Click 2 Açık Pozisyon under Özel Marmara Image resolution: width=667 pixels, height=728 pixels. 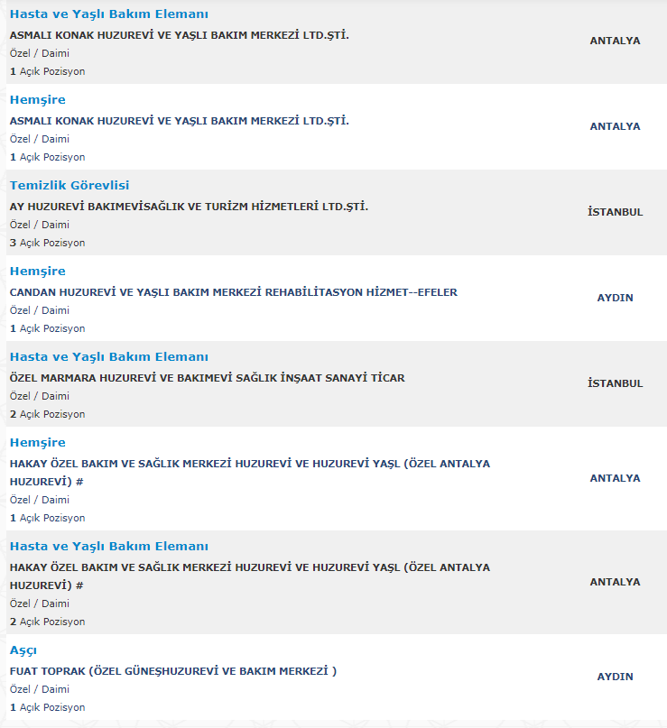(47, 415)
